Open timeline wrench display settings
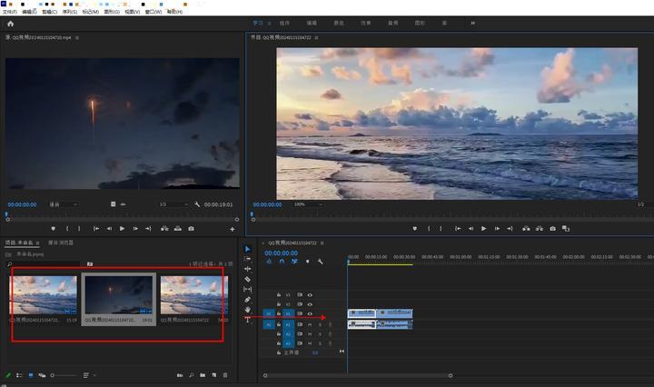654x387 pixels. pos(321,262)
